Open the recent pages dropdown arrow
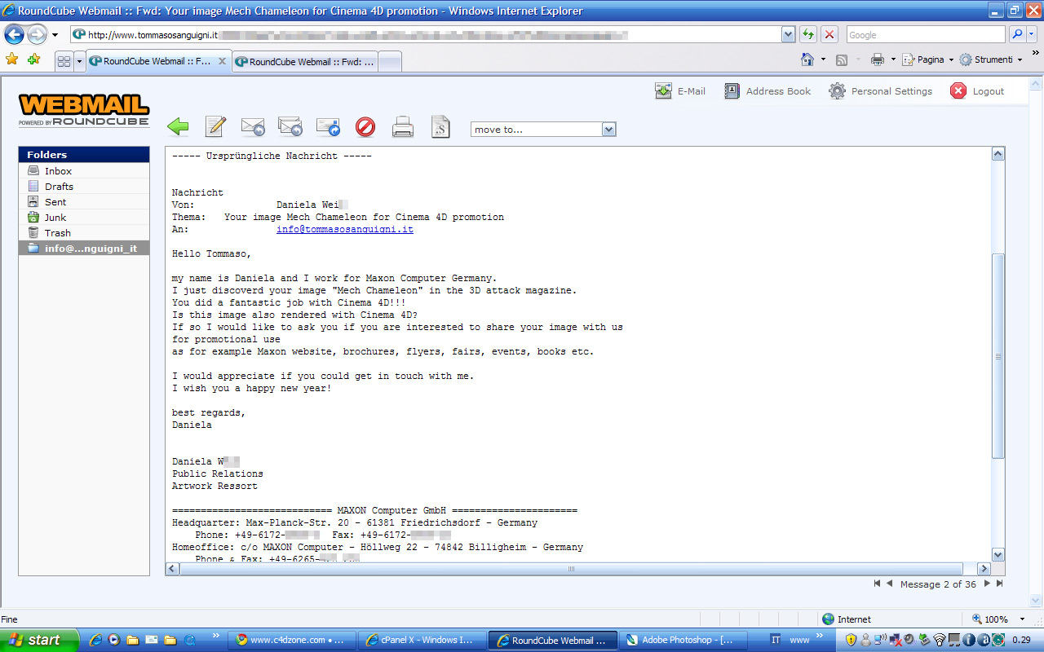The height and width of the screenshot is (652, 1044). coord(55,35)
